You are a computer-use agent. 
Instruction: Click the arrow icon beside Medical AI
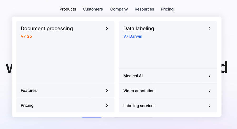tap(210, 76)
